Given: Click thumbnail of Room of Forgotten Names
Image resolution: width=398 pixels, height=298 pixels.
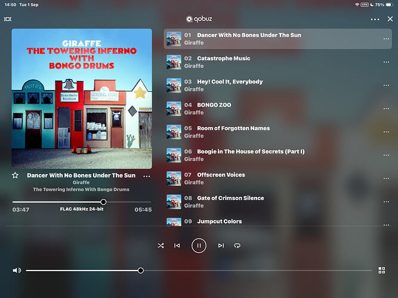Looking at the screenshot, I should (174, 132).
